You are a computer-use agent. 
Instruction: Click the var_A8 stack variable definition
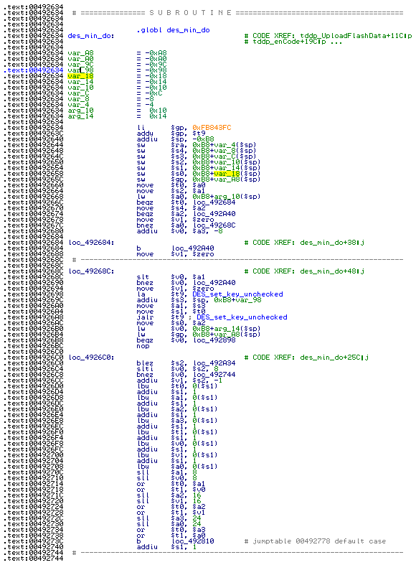pyautogui.click(x=80, y=53)
